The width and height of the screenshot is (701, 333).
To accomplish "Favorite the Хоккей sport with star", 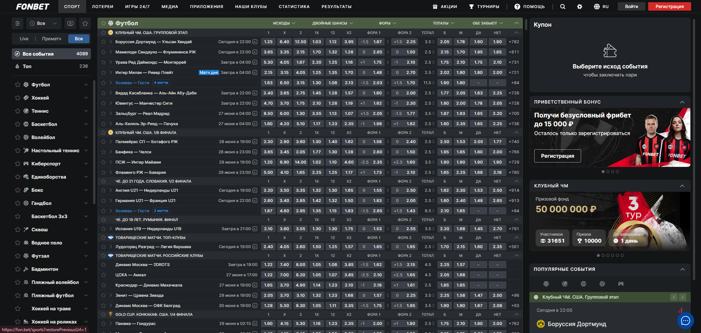I will pos(18,98).
